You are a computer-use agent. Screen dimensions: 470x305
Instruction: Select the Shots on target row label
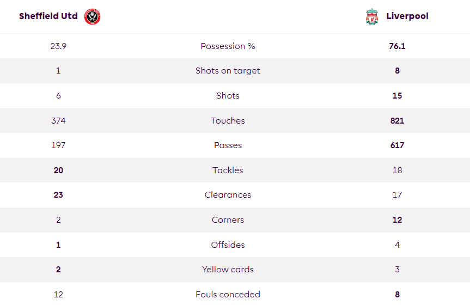pyautogui.click(x=228, y=71)
